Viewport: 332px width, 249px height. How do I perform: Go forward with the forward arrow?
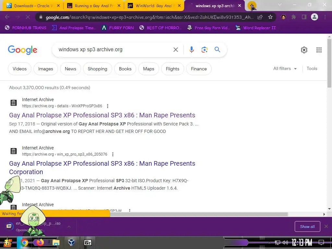18,17
